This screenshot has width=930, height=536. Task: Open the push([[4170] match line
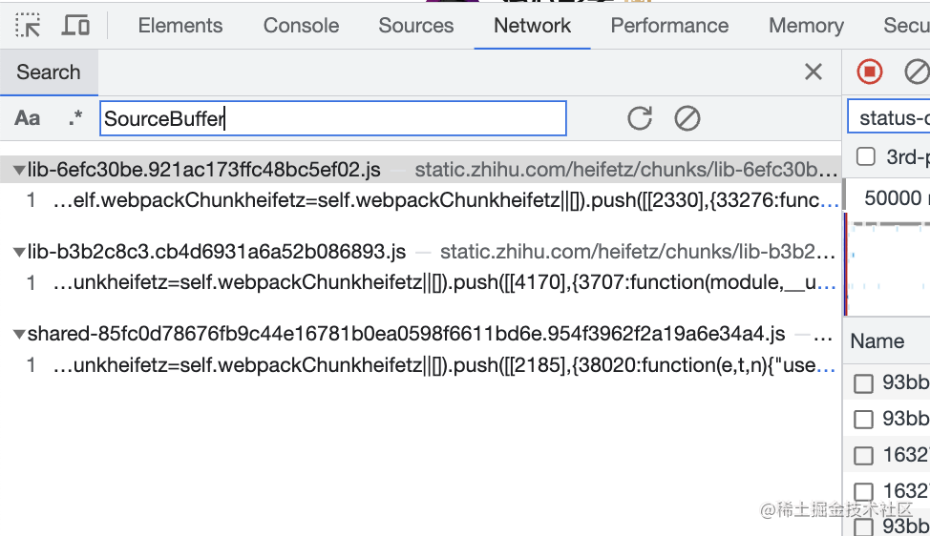click(445, 283)
